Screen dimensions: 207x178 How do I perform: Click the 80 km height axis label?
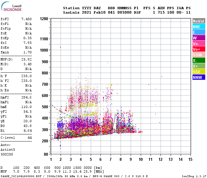coord(46,155)
